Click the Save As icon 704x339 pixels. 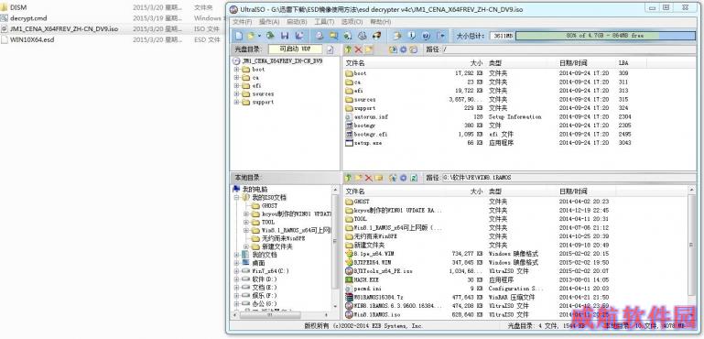point(299,36)
